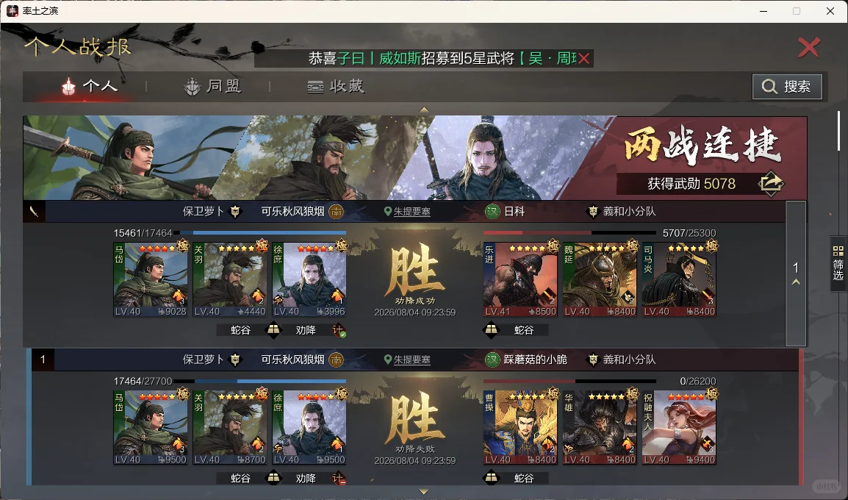View enemy hero 司马炎 card
The height and width of the screenshot is (500, 848).
679,279
